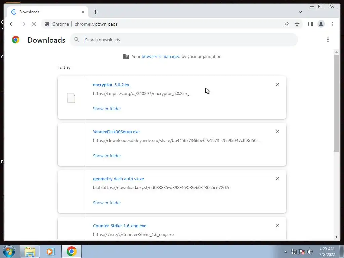Click the Chrome logo on Downloads page
Screen dimensions: 344x258
pyautogui.click(x=15, y=40)
